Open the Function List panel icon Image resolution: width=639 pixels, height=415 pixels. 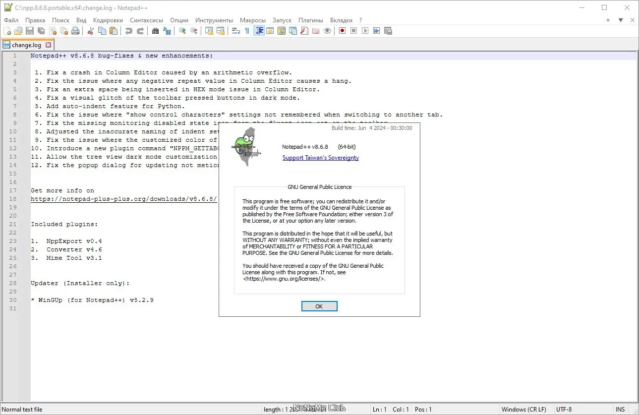(x=304, y=31)
